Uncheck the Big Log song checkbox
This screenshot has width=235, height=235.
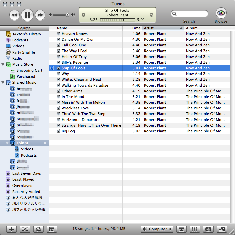[59, 131]
